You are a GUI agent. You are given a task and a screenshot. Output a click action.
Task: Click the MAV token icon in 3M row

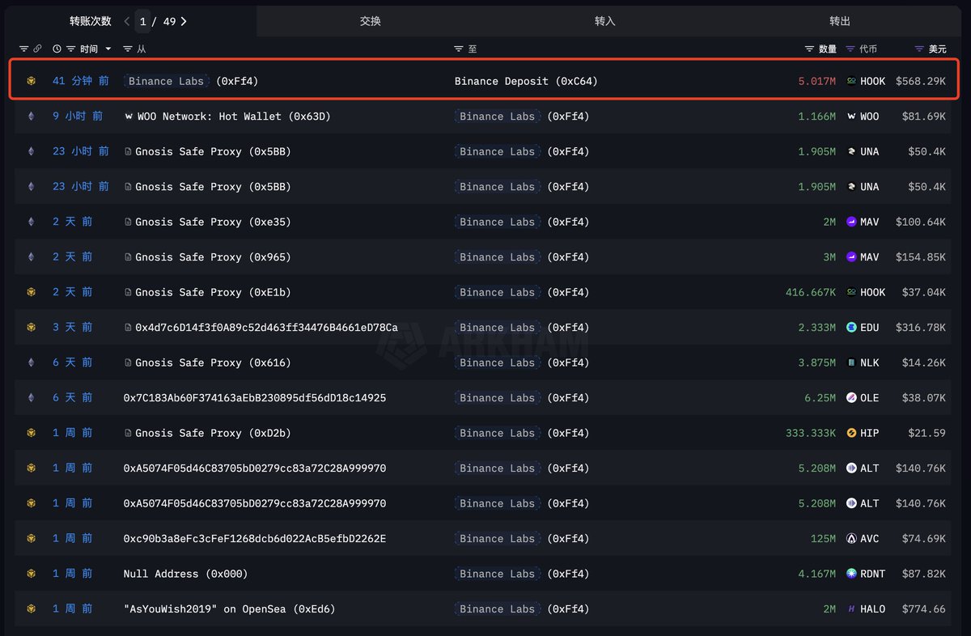click(x=851, y=257)
